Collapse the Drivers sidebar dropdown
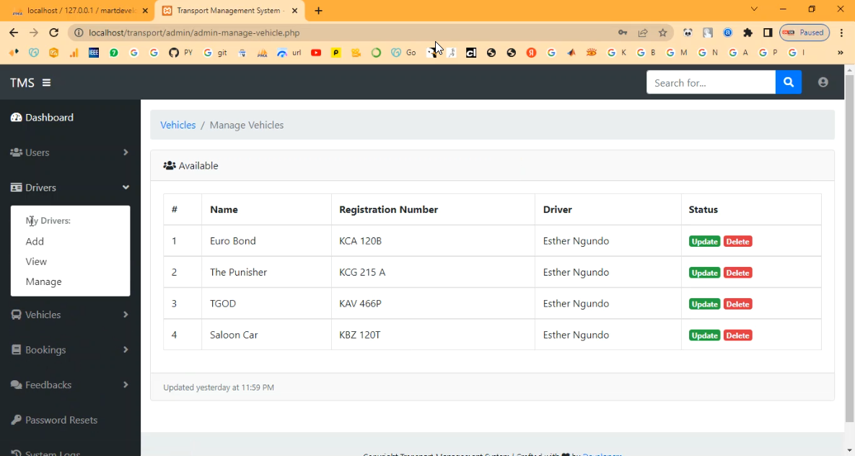The height and width of the screenshot is (456, 855). pos(69,188)
